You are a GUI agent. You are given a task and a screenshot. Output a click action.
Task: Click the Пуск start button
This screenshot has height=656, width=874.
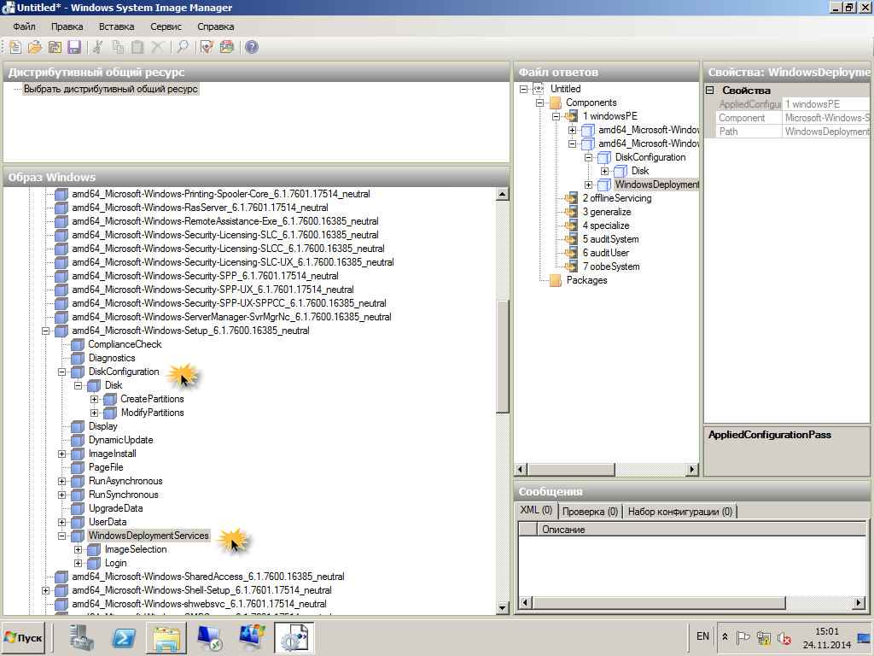point(23,637)
